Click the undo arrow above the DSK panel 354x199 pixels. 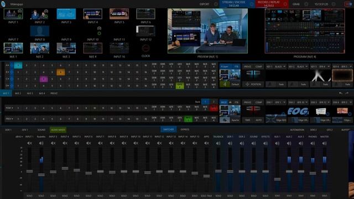click(341, 93)
